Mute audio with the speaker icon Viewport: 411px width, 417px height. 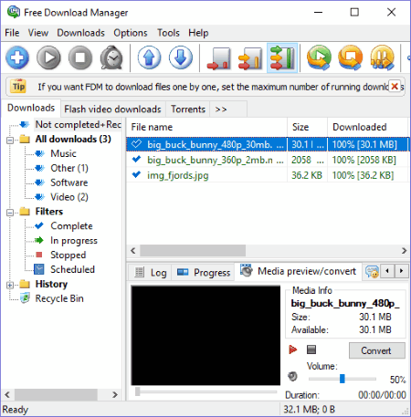coord(292,376)
